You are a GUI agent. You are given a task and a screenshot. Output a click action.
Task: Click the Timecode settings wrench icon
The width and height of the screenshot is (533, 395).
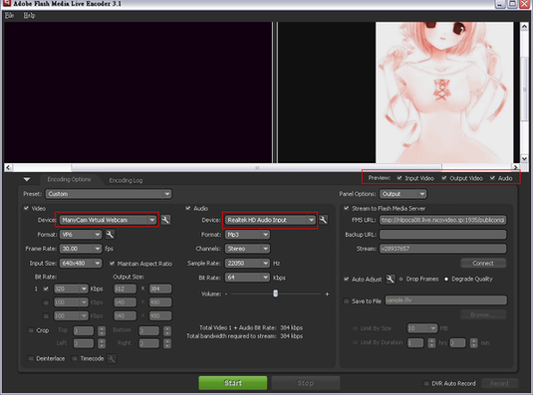click(112, 358)
